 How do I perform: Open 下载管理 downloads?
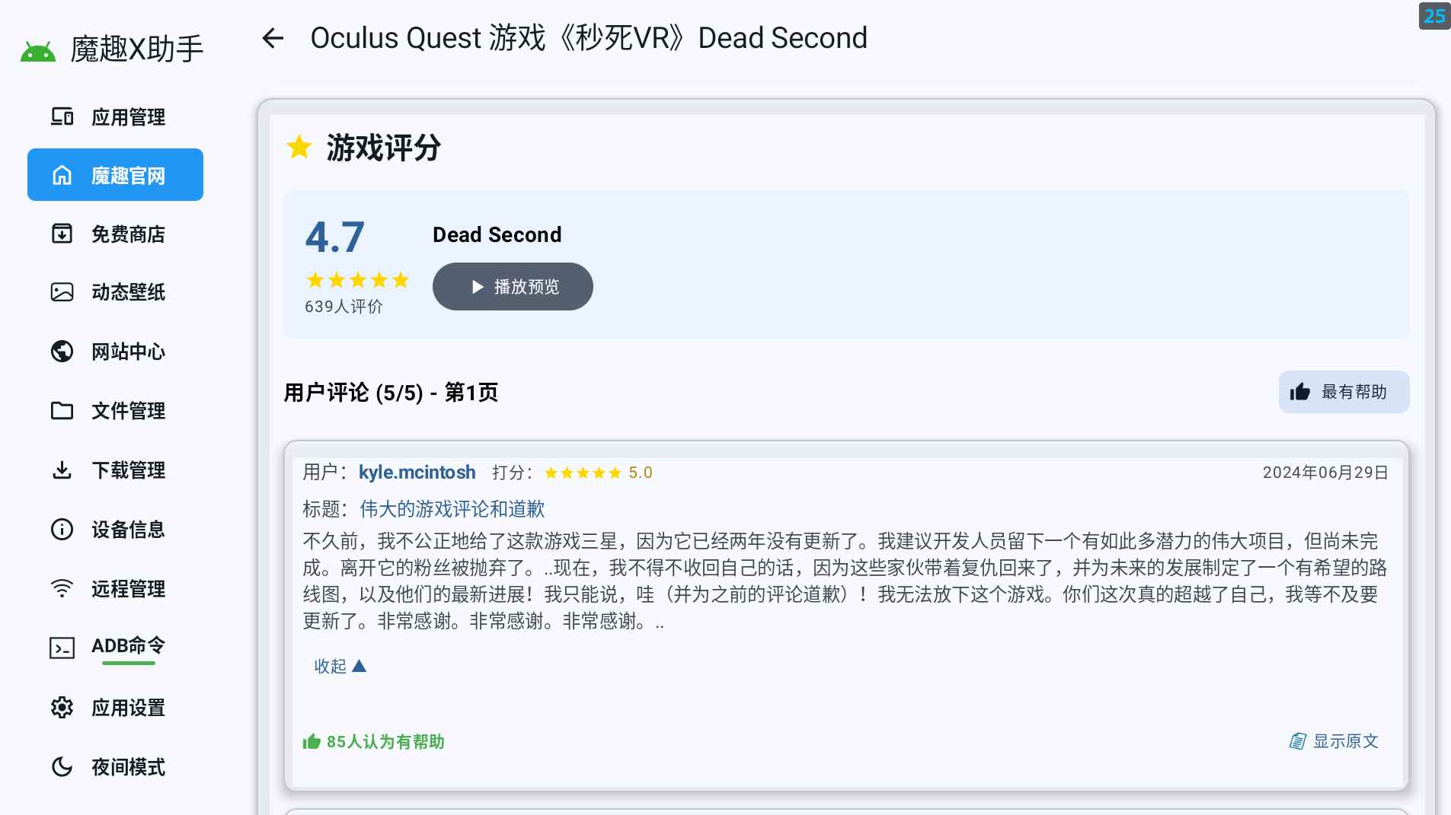pyautogui.click(x=115, y=470)
